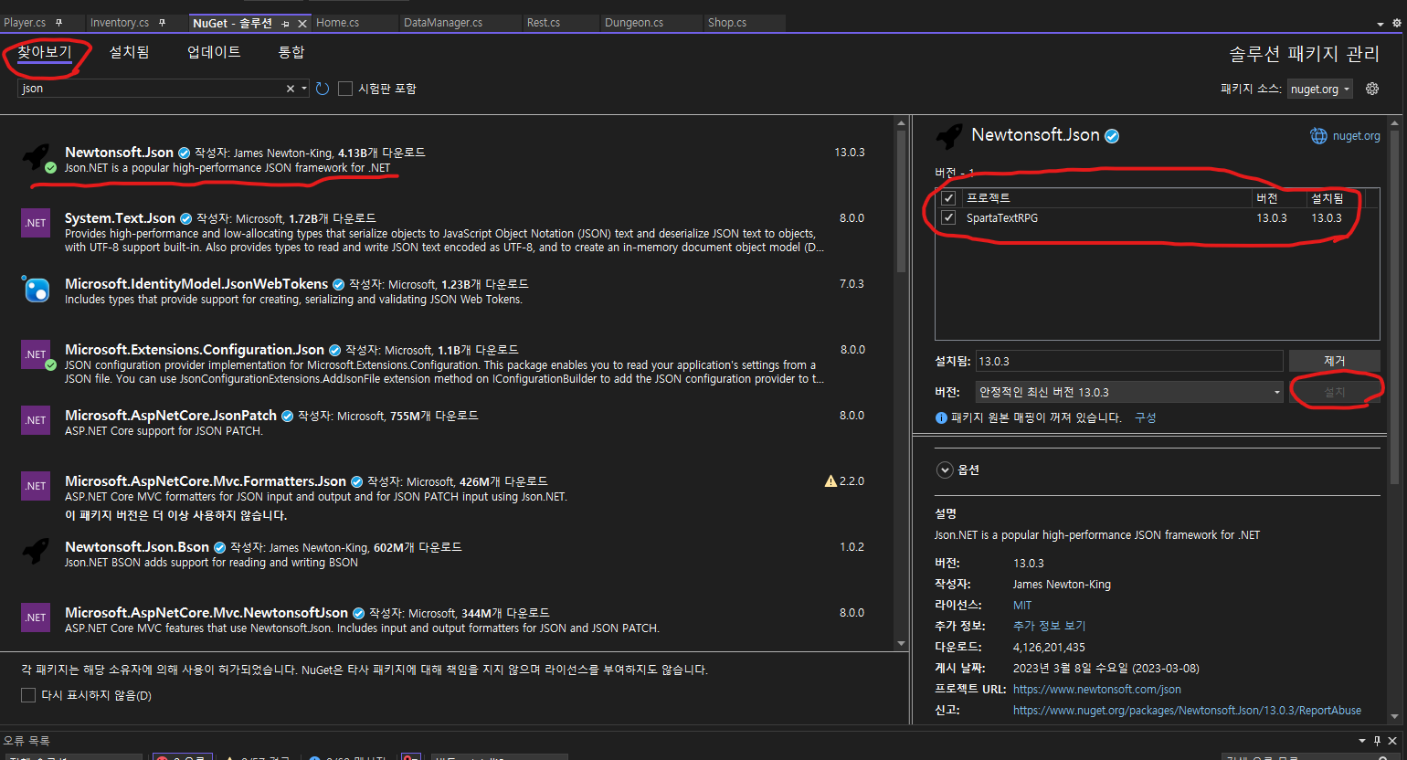The image size is (1407, 760).
Task: Click the configure link for source mapping
Action: coord(1145,417)
